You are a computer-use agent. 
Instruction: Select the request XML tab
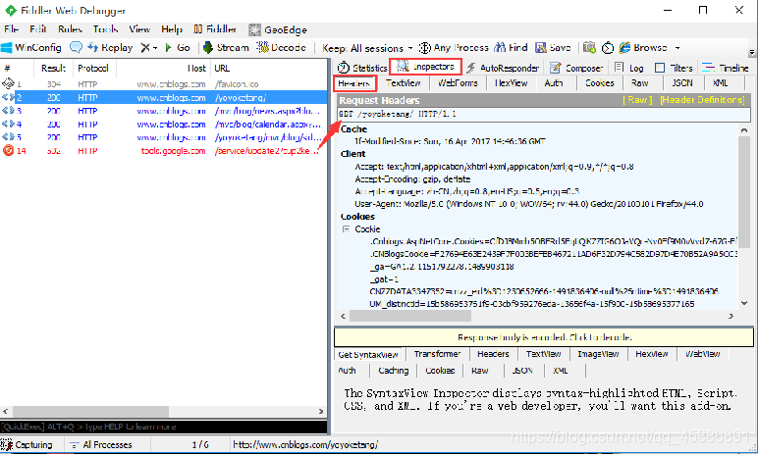721,83
